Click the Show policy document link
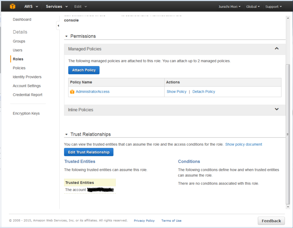 pyautogui.click(x=244, y=144)
